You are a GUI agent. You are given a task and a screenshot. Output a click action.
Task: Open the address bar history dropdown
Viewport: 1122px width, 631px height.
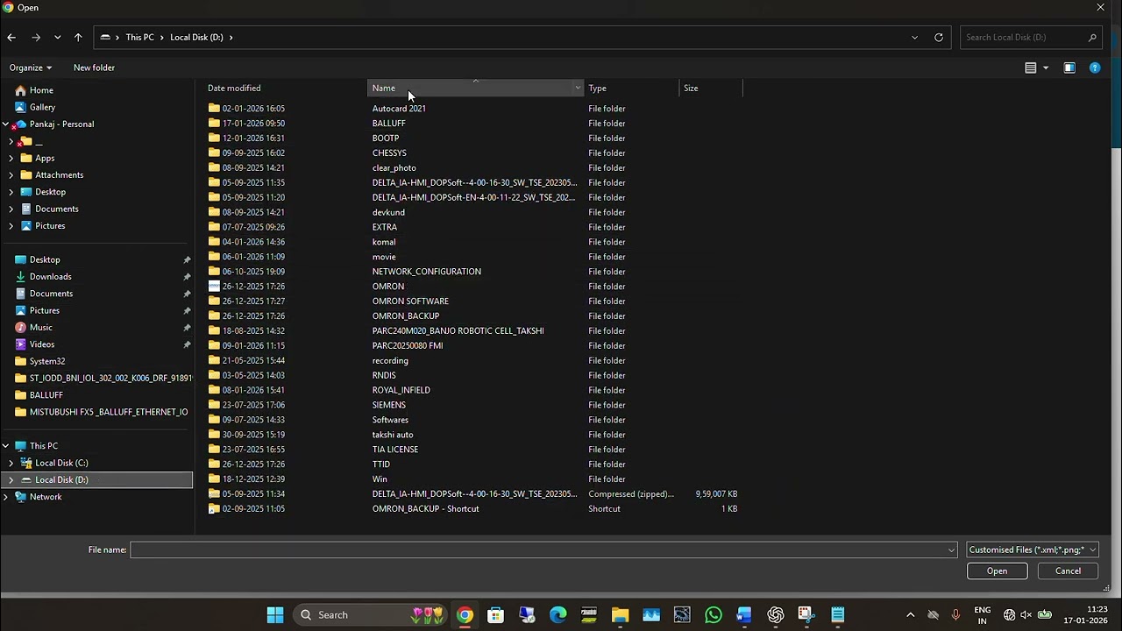pos(914,38)
